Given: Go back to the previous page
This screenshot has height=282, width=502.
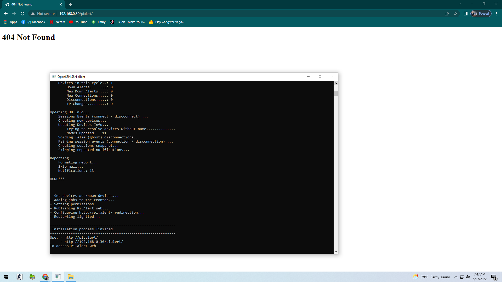Looking at the screenshot, I should pyautogui.click(x=6, y=14).
